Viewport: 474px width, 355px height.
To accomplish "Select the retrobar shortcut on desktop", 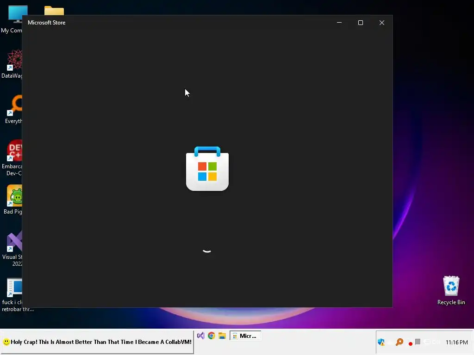I will (13, 295).
